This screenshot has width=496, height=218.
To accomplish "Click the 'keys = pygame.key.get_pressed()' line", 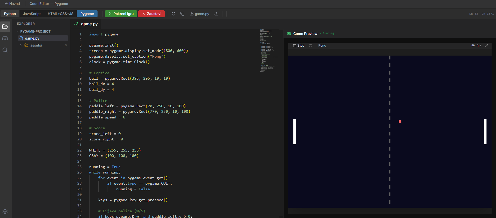I will click(133, 200).
